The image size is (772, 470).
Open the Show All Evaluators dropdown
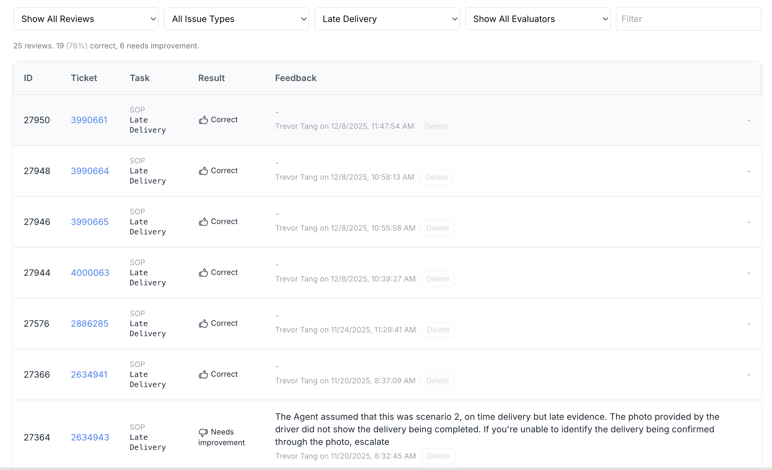[x=538, y=19]
